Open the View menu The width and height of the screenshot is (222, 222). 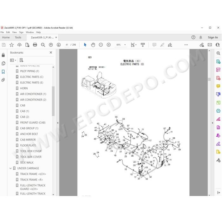tap(15, 32)
